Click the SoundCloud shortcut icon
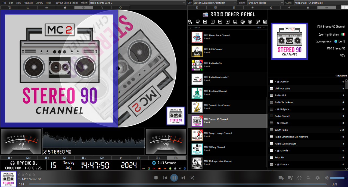348x187 pixels. coord(165,168)
